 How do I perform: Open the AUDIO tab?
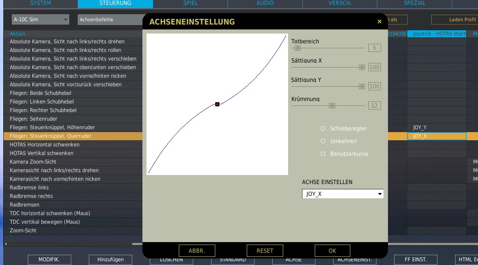tap(265, 3)
